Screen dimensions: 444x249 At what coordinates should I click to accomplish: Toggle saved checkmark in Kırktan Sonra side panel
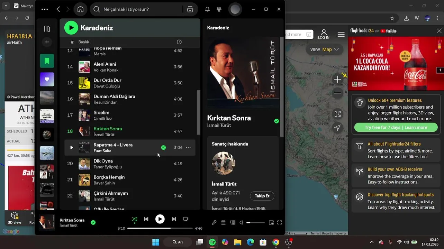276,121
